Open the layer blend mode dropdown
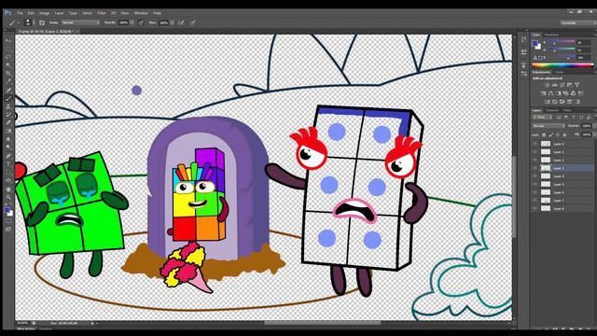This screenshot has width=597, height=336. (548, 126)
